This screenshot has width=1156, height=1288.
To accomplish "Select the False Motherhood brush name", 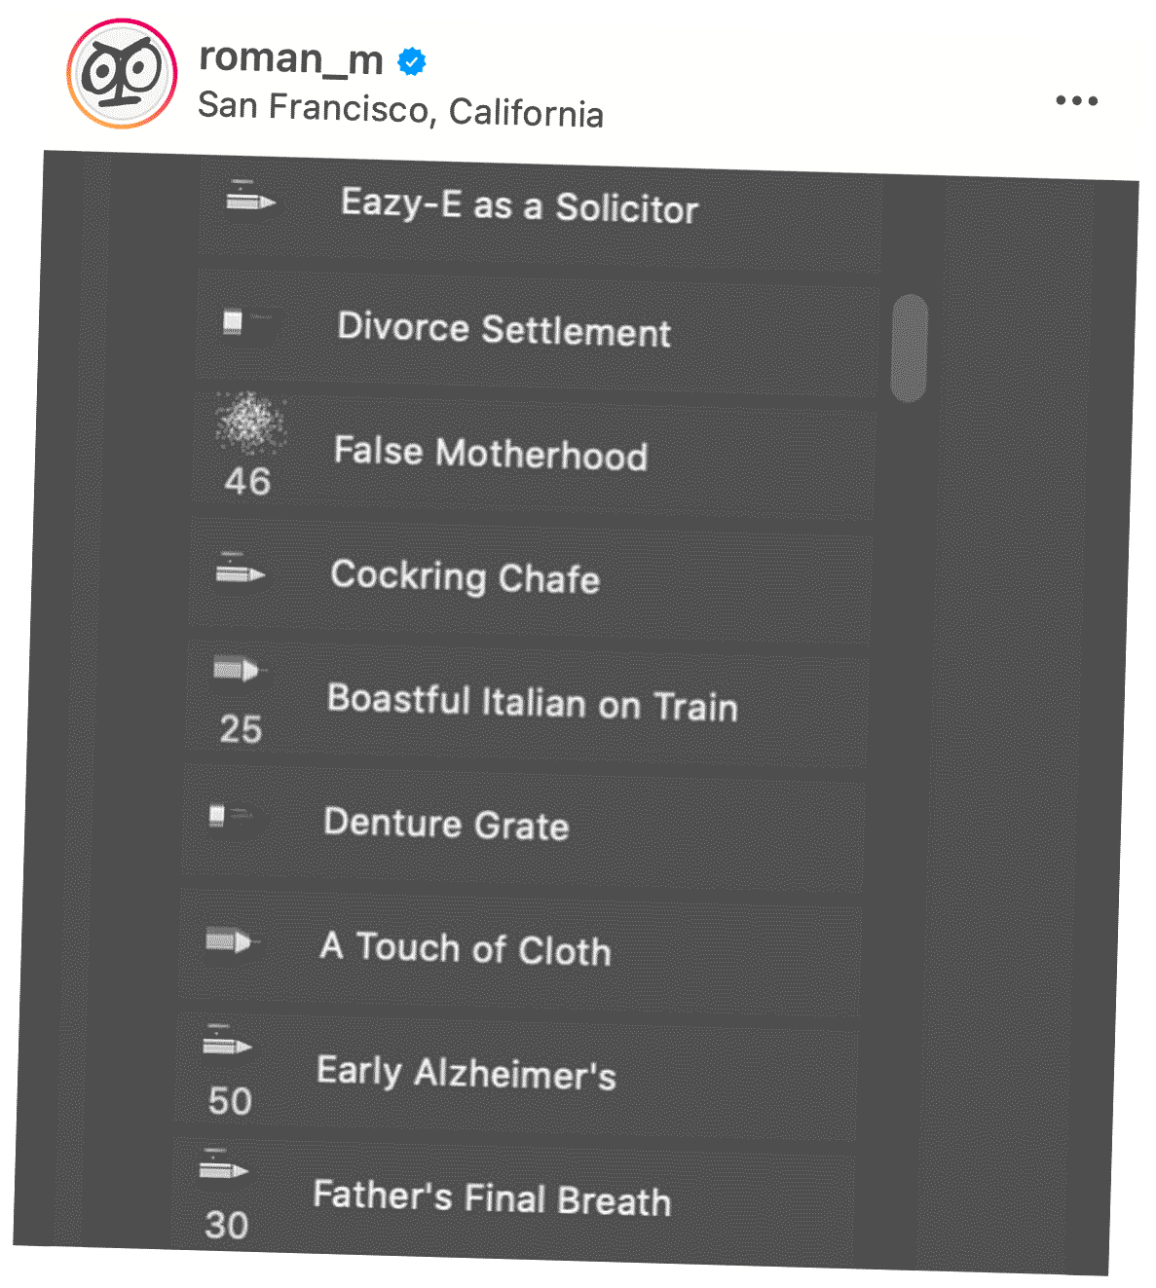I will (x=491, y=454).
